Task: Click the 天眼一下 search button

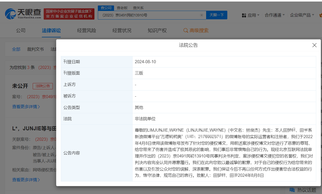Action: pos(217,15)
